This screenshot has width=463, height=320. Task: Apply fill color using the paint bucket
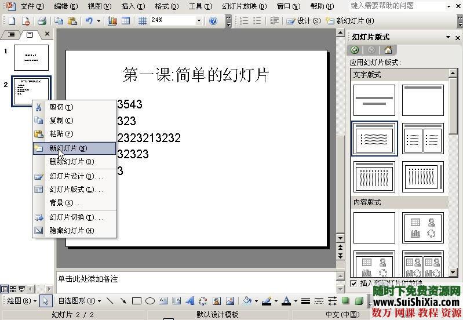coord(247,301)
